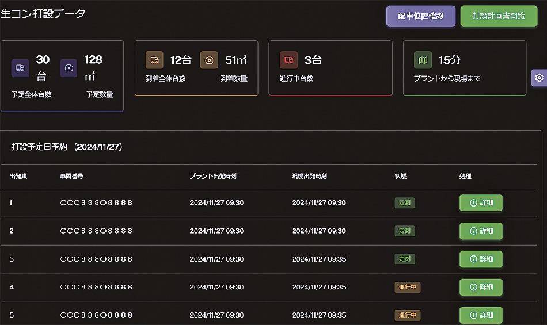Image resolution: width=547 pixels, height=325 pixels.
Task: Open 詳細 for departure order 1
Action: [481, 203]
